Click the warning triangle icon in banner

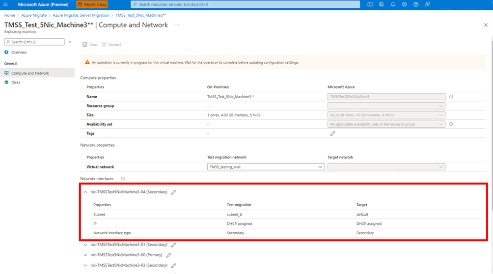click(87, 62)
